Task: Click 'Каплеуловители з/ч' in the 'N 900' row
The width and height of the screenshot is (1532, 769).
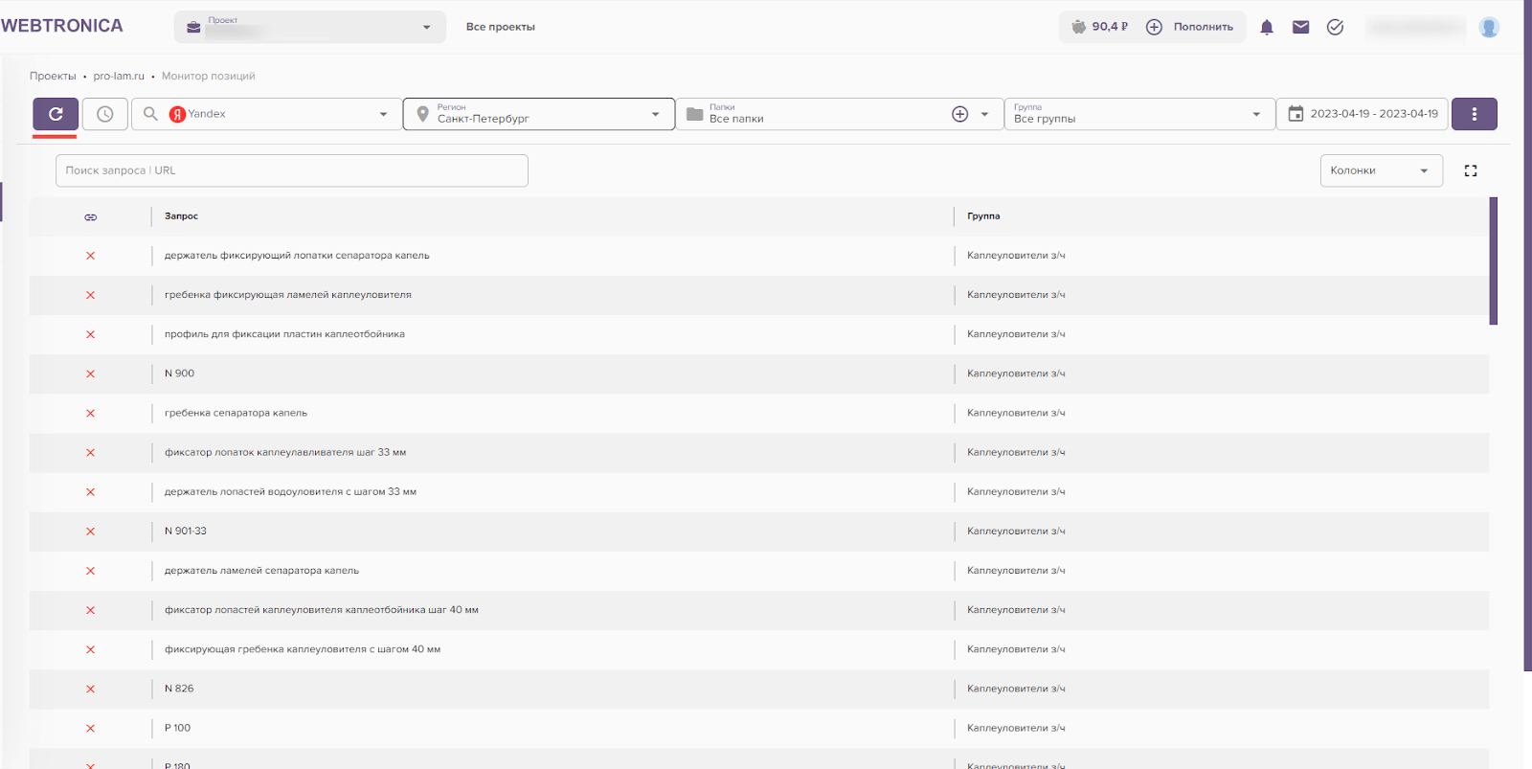Action: pos(1016,373)
